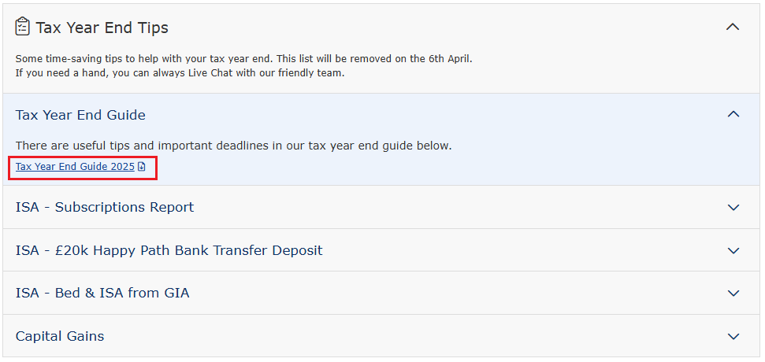Open ISA - £20k Happy Path Bank Transfer Deposit
Image resolution: width=765 pixels, height=362 pixels.
169,250
